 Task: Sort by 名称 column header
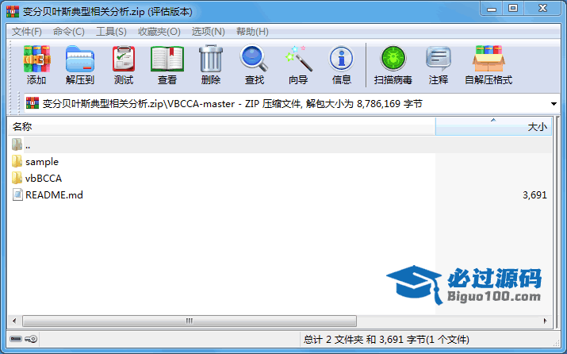pos(221,126)
